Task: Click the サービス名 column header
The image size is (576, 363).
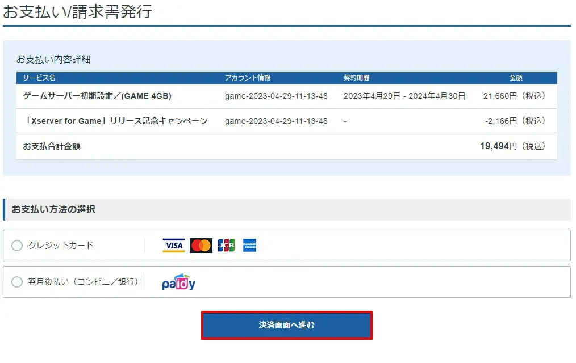Action: click(39, 78)
